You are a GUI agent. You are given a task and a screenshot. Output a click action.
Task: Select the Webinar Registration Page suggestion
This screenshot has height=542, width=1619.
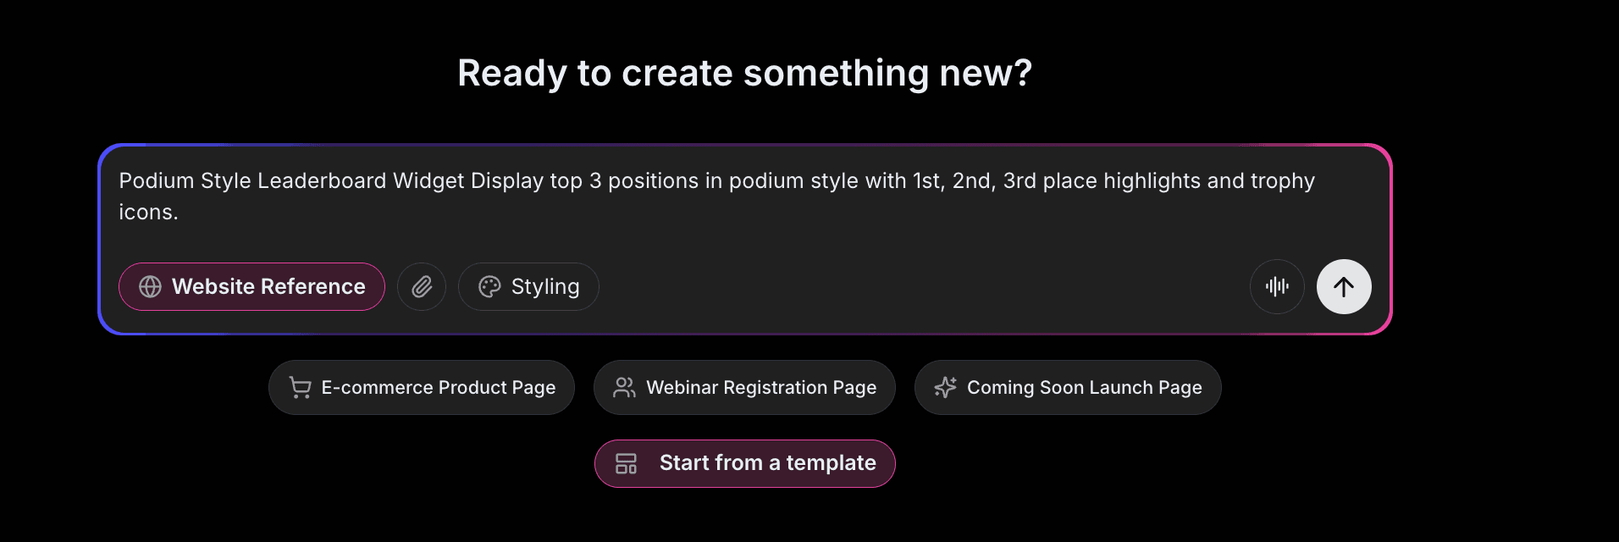click(743, 387)
